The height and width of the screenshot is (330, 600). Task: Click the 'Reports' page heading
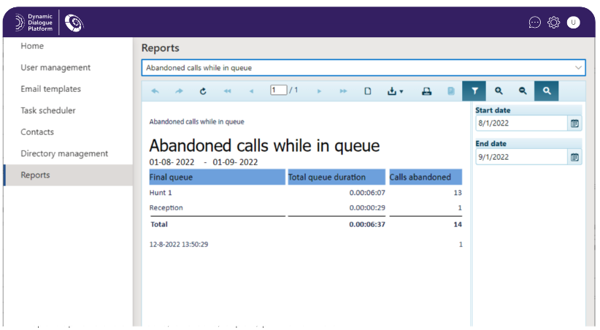(161, 48)
